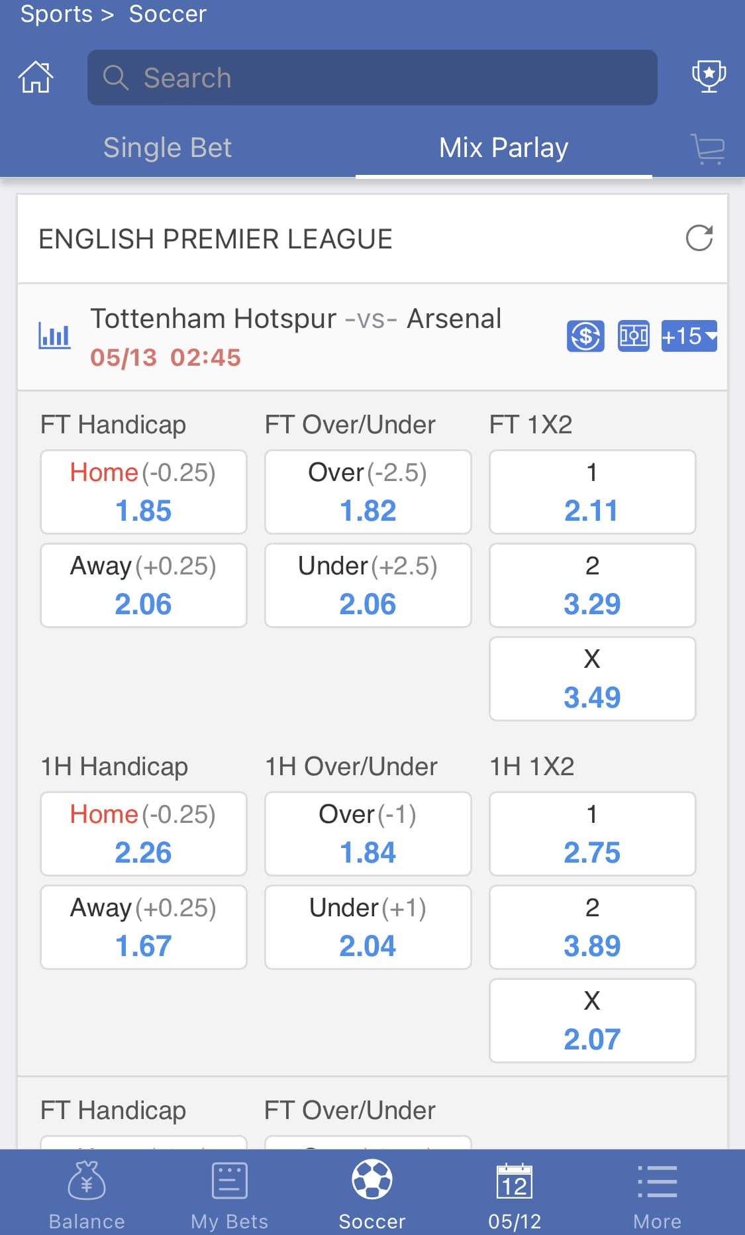Select FT Over (-2.5) odds 1.82

pyautogui.click(x=368, y=492)
